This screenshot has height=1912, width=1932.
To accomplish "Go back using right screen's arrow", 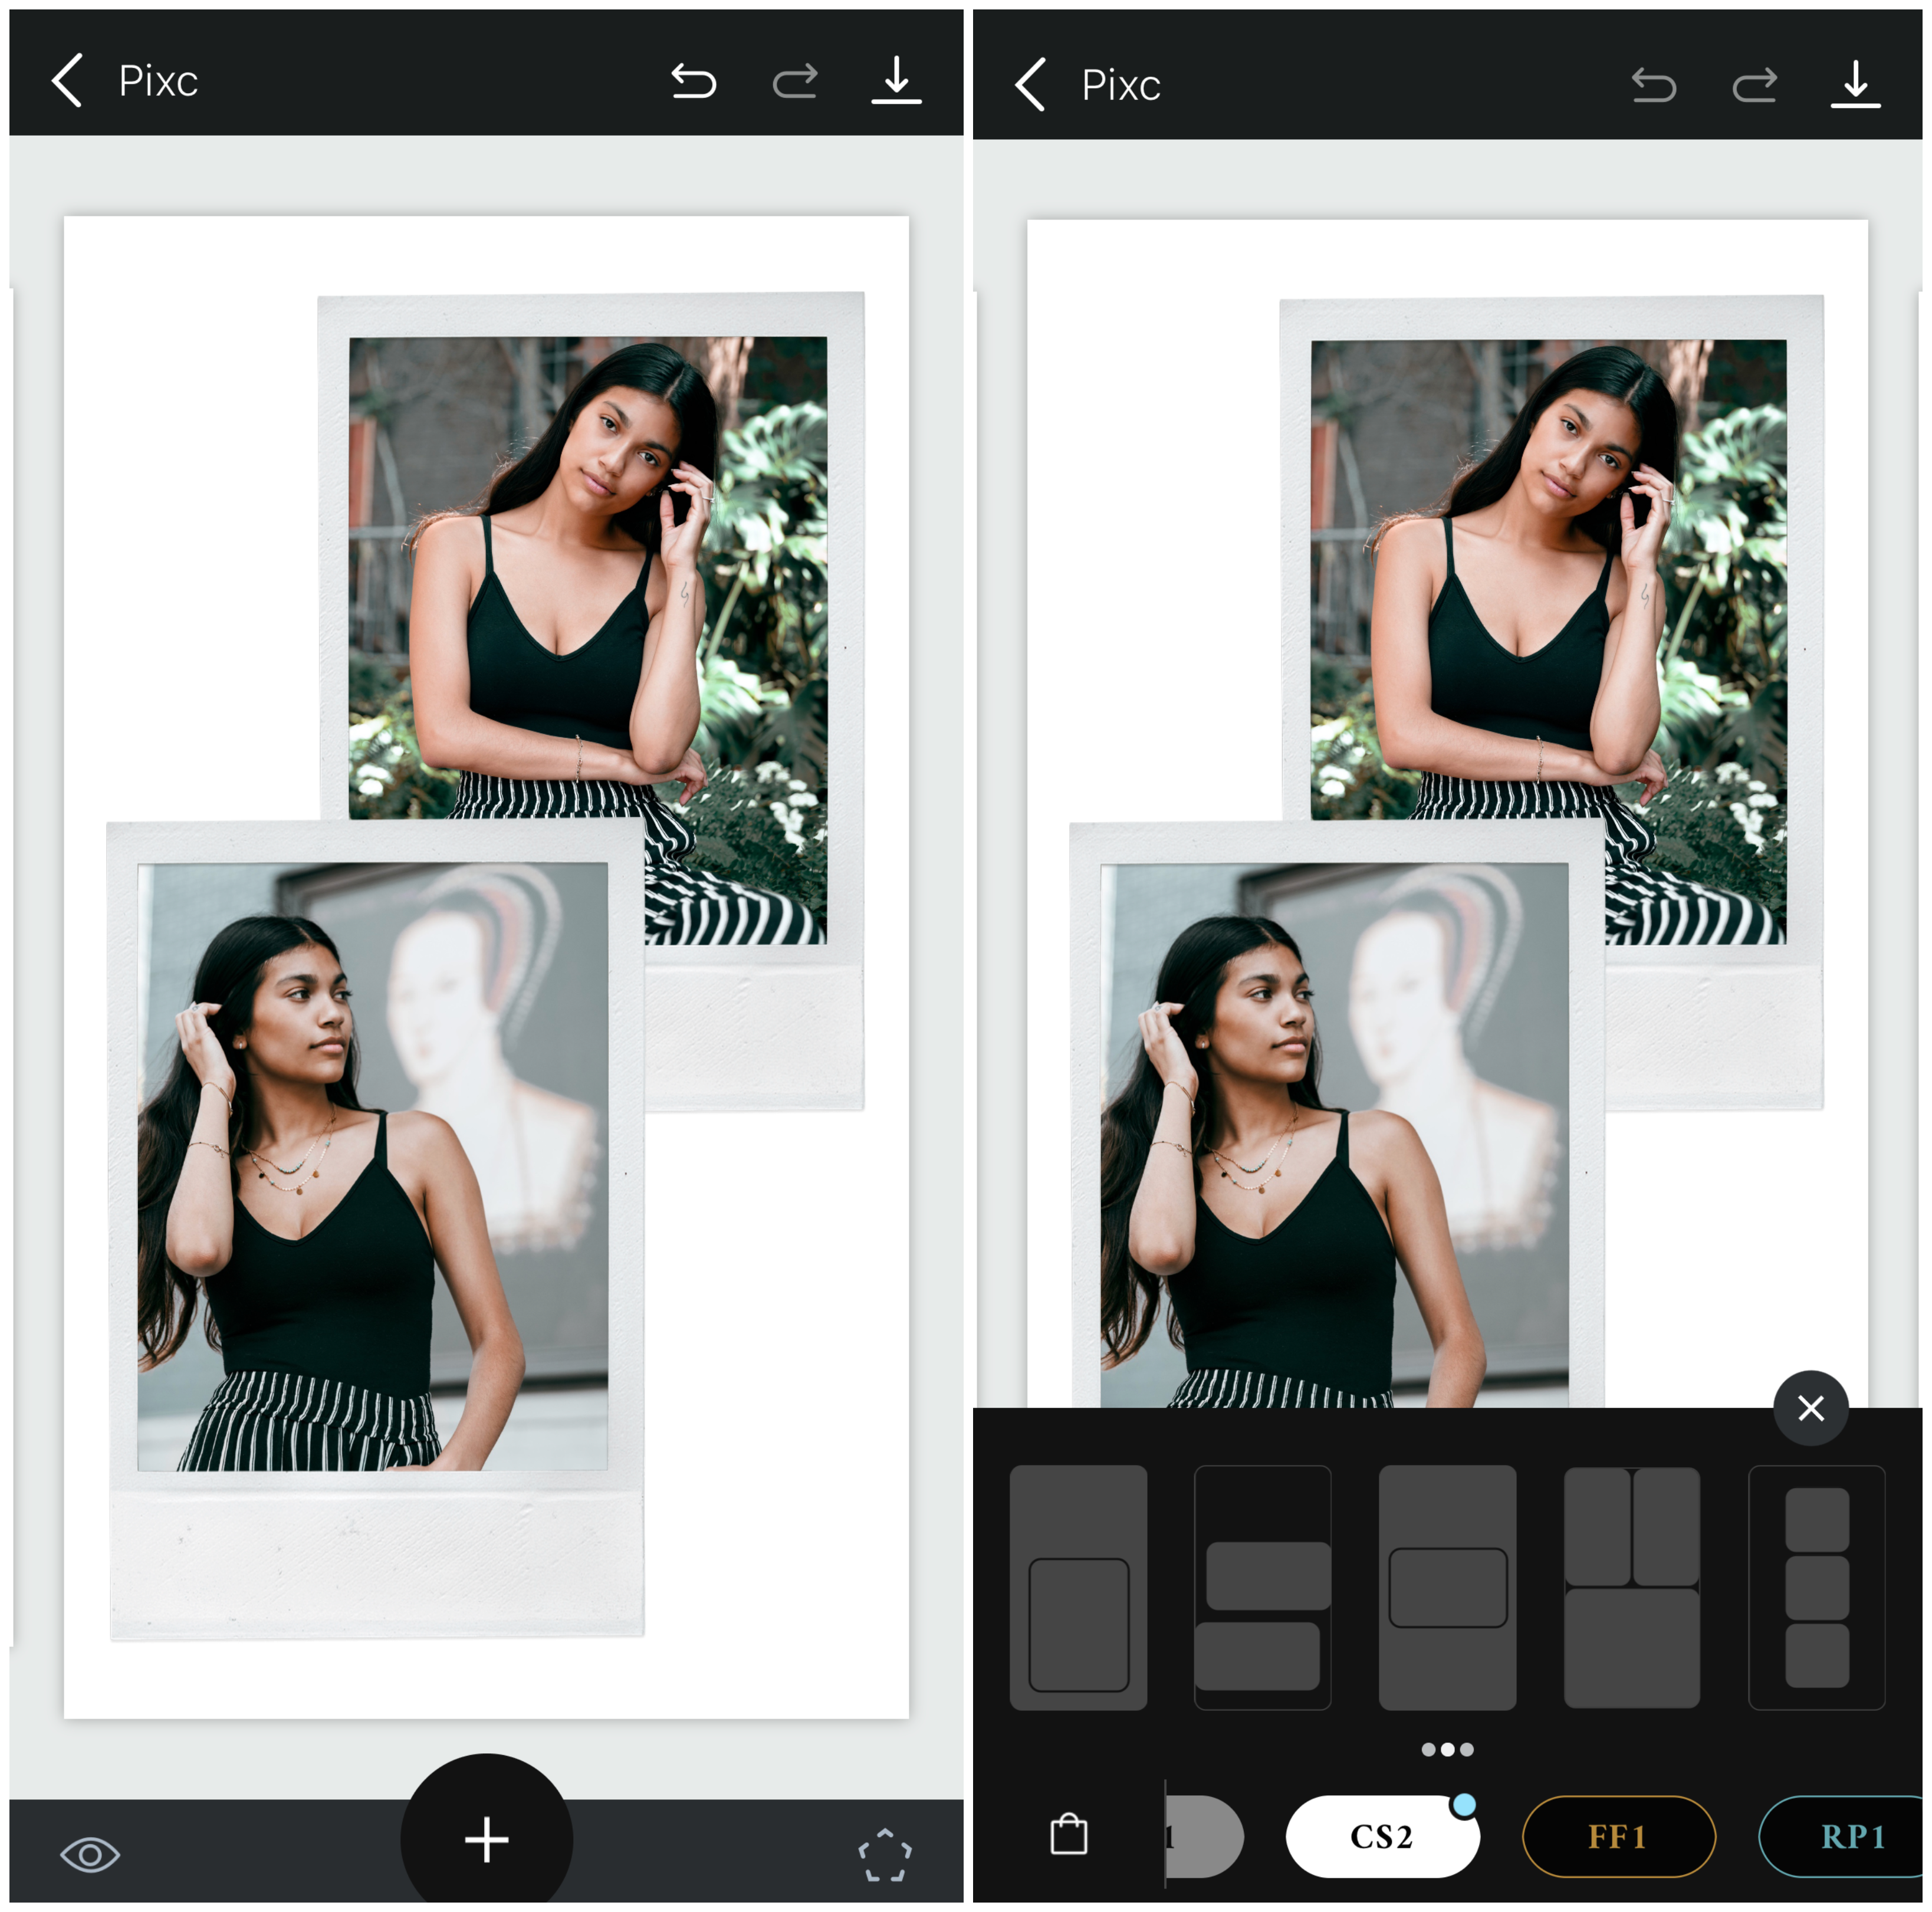I will coord(1030,85).
